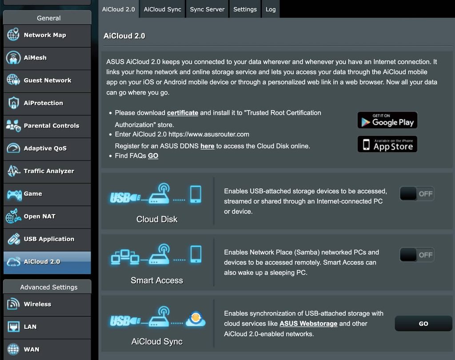Select the Open NAT globe icon
455x360 pixels.
click(13, 216)
